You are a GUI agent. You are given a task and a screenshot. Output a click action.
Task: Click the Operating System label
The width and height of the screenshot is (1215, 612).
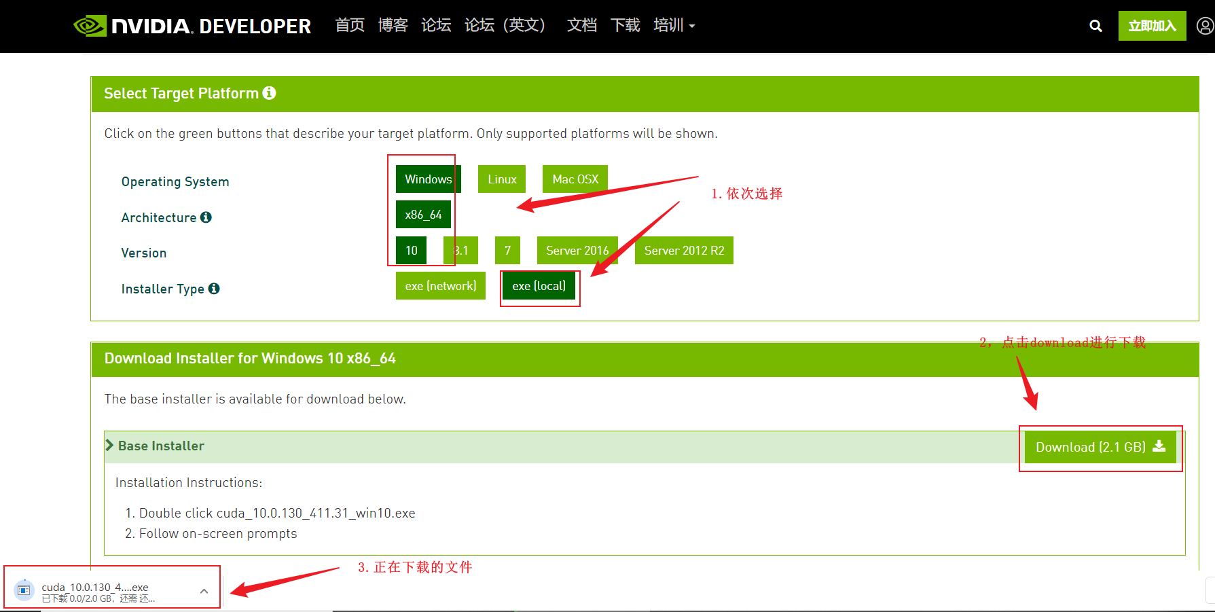point(175,182)
